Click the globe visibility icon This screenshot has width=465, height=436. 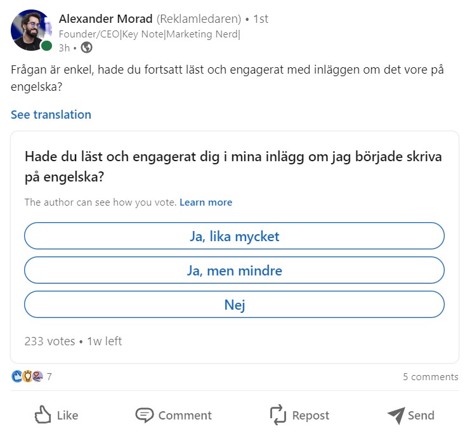(87, 48)
